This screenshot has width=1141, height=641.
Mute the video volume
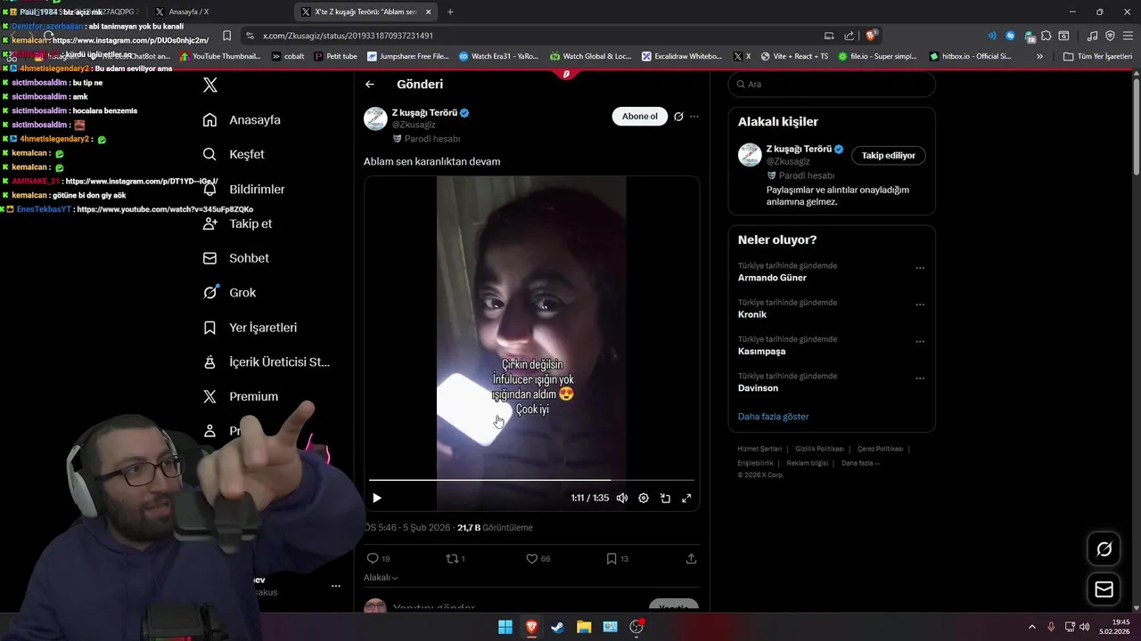[x=622, y=499]
